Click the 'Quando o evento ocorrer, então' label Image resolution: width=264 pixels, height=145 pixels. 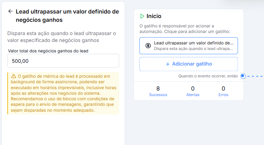click(208, 76)
